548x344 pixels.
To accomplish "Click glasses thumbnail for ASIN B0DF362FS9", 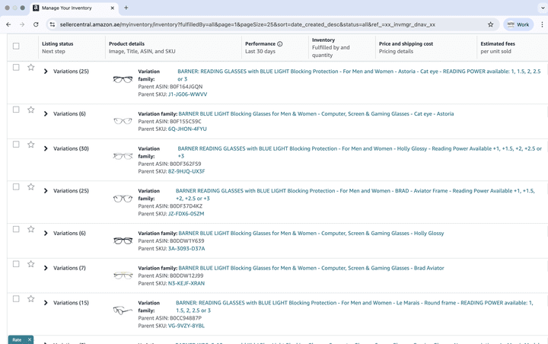I will [123, 156].
